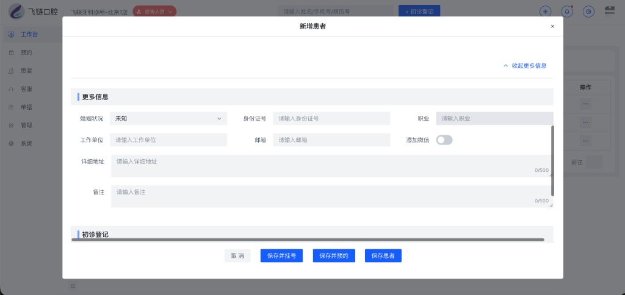Click 飞联牙科诊所-北京1店 clinic name
The height and width of the screenshot is (295, 625).
98,12
